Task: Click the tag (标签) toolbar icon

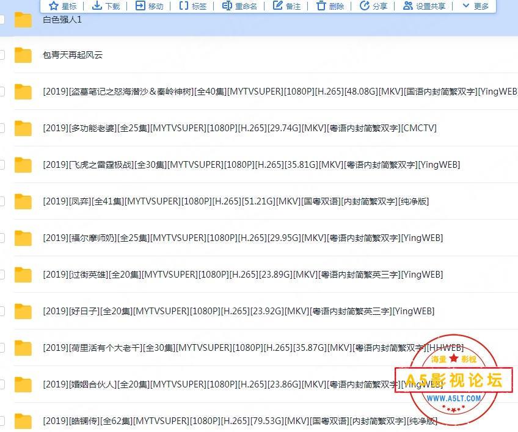Action: pyautogui.click(x=184, y=5)
